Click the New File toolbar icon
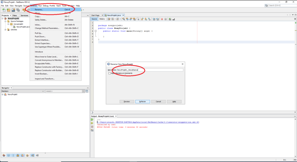297x162 pixels. point(4,10)
